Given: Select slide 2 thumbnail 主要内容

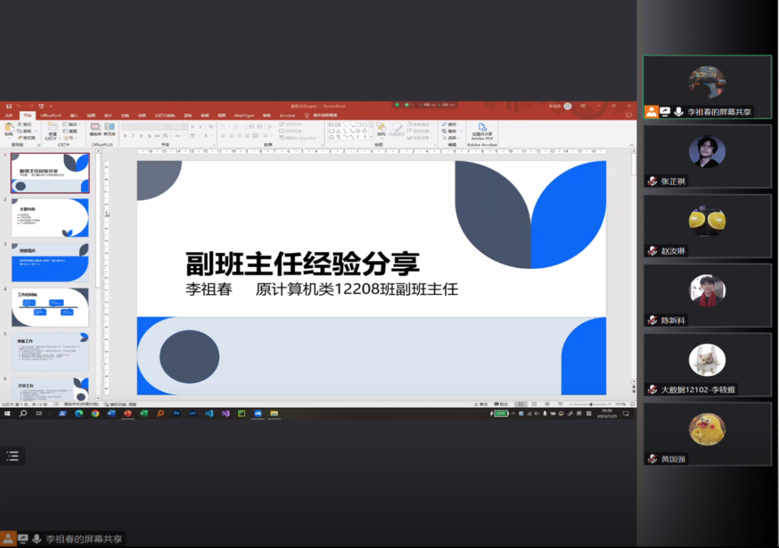Looking at the screenshot, I should click(x=50, y=218).
